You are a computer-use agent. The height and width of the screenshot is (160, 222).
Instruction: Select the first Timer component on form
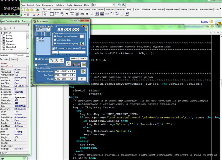tap(51, 61)
